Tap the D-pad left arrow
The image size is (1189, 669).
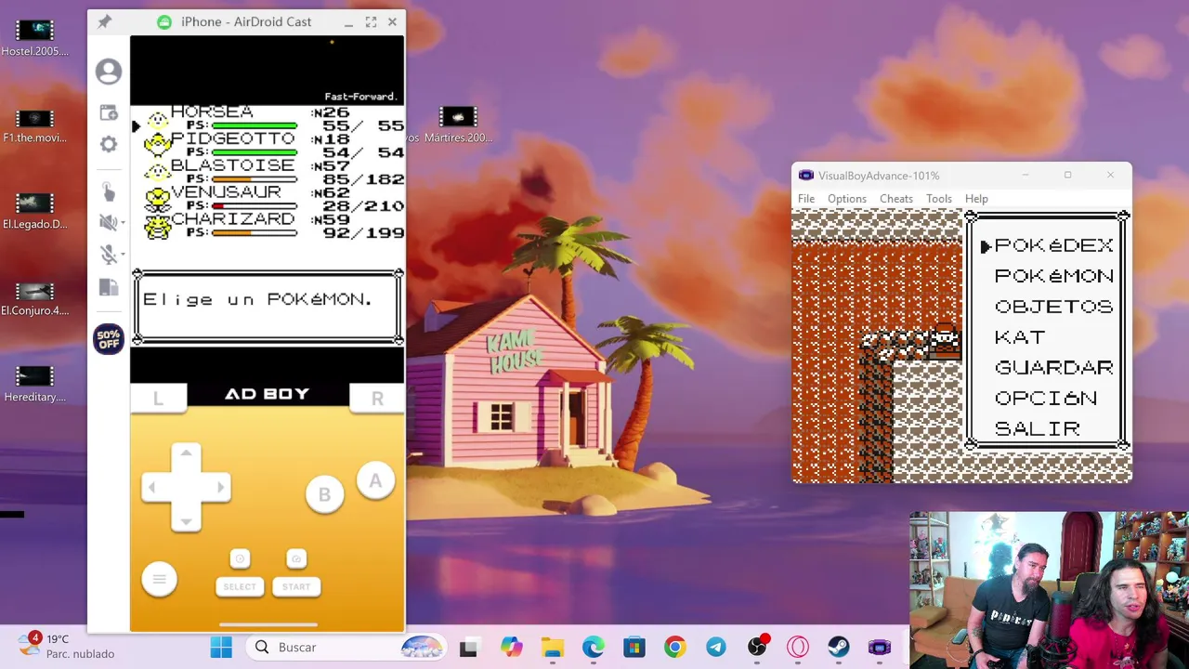click(153, 487)
